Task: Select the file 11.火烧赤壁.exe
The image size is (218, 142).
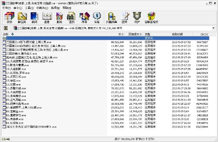Action: [x=16, y=92]
